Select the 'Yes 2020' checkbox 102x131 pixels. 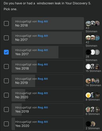point(6,124)
